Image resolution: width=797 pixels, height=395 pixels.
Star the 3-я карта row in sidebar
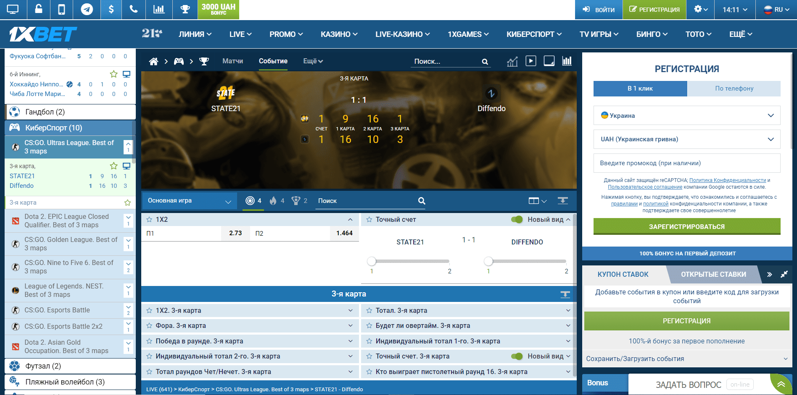pos(127,203)
